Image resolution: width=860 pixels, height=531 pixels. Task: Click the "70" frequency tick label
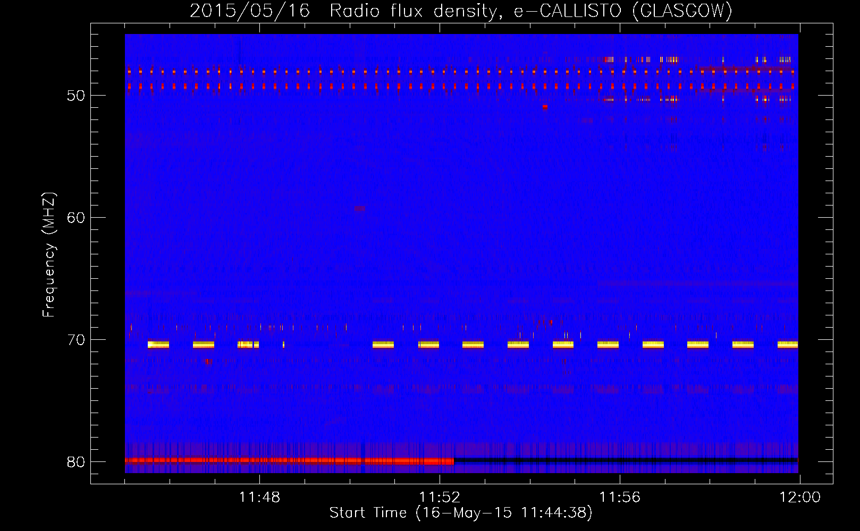tap(76, 340)
